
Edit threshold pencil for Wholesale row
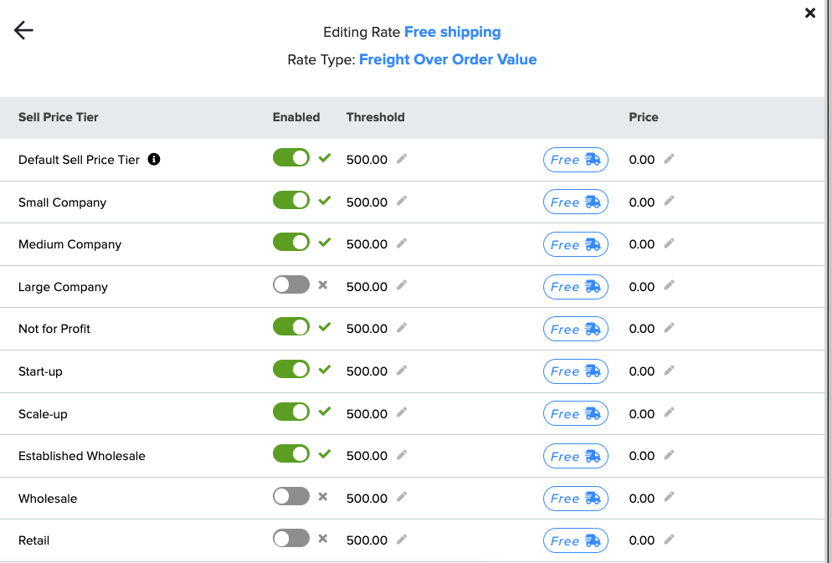click(x=403, y=497)
